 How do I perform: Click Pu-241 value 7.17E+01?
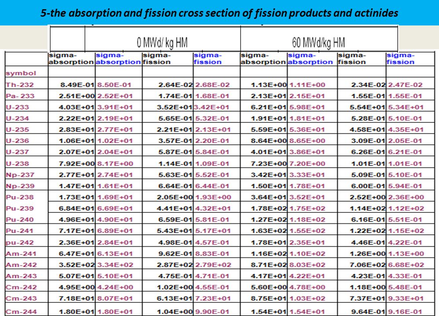pos(77,231)
